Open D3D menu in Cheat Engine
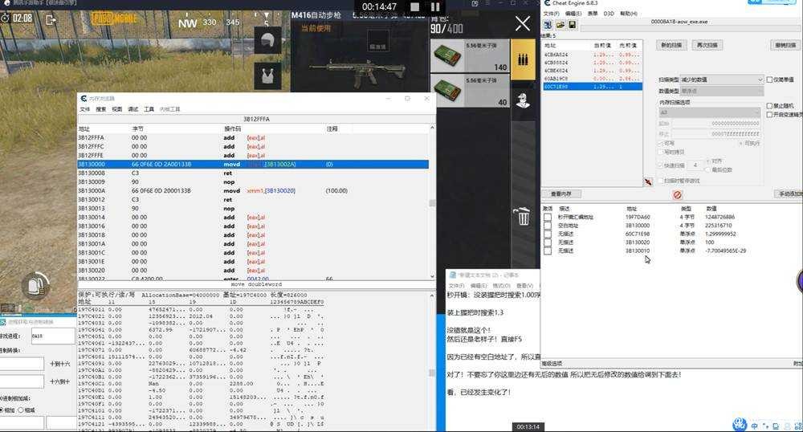Image resolution: width=803 pixels, height=432 pixels. point(609,14)
